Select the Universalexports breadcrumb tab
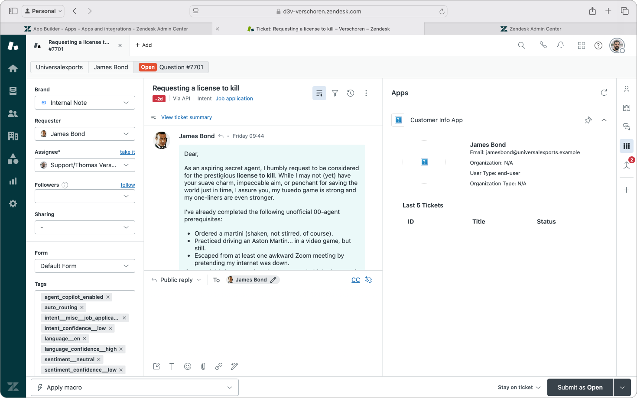637x398 pixels. click(59, 67)
